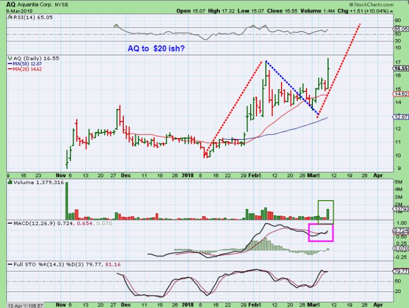Viewport: 409px width, 308px height.
Task: Click the 65.05 RSI axis tag
Action: tap(401, 29)
